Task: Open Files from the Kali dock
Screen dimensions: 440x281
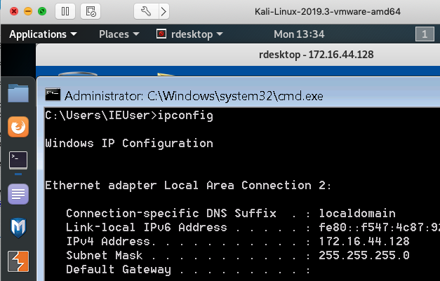Action: coord(18,93)
